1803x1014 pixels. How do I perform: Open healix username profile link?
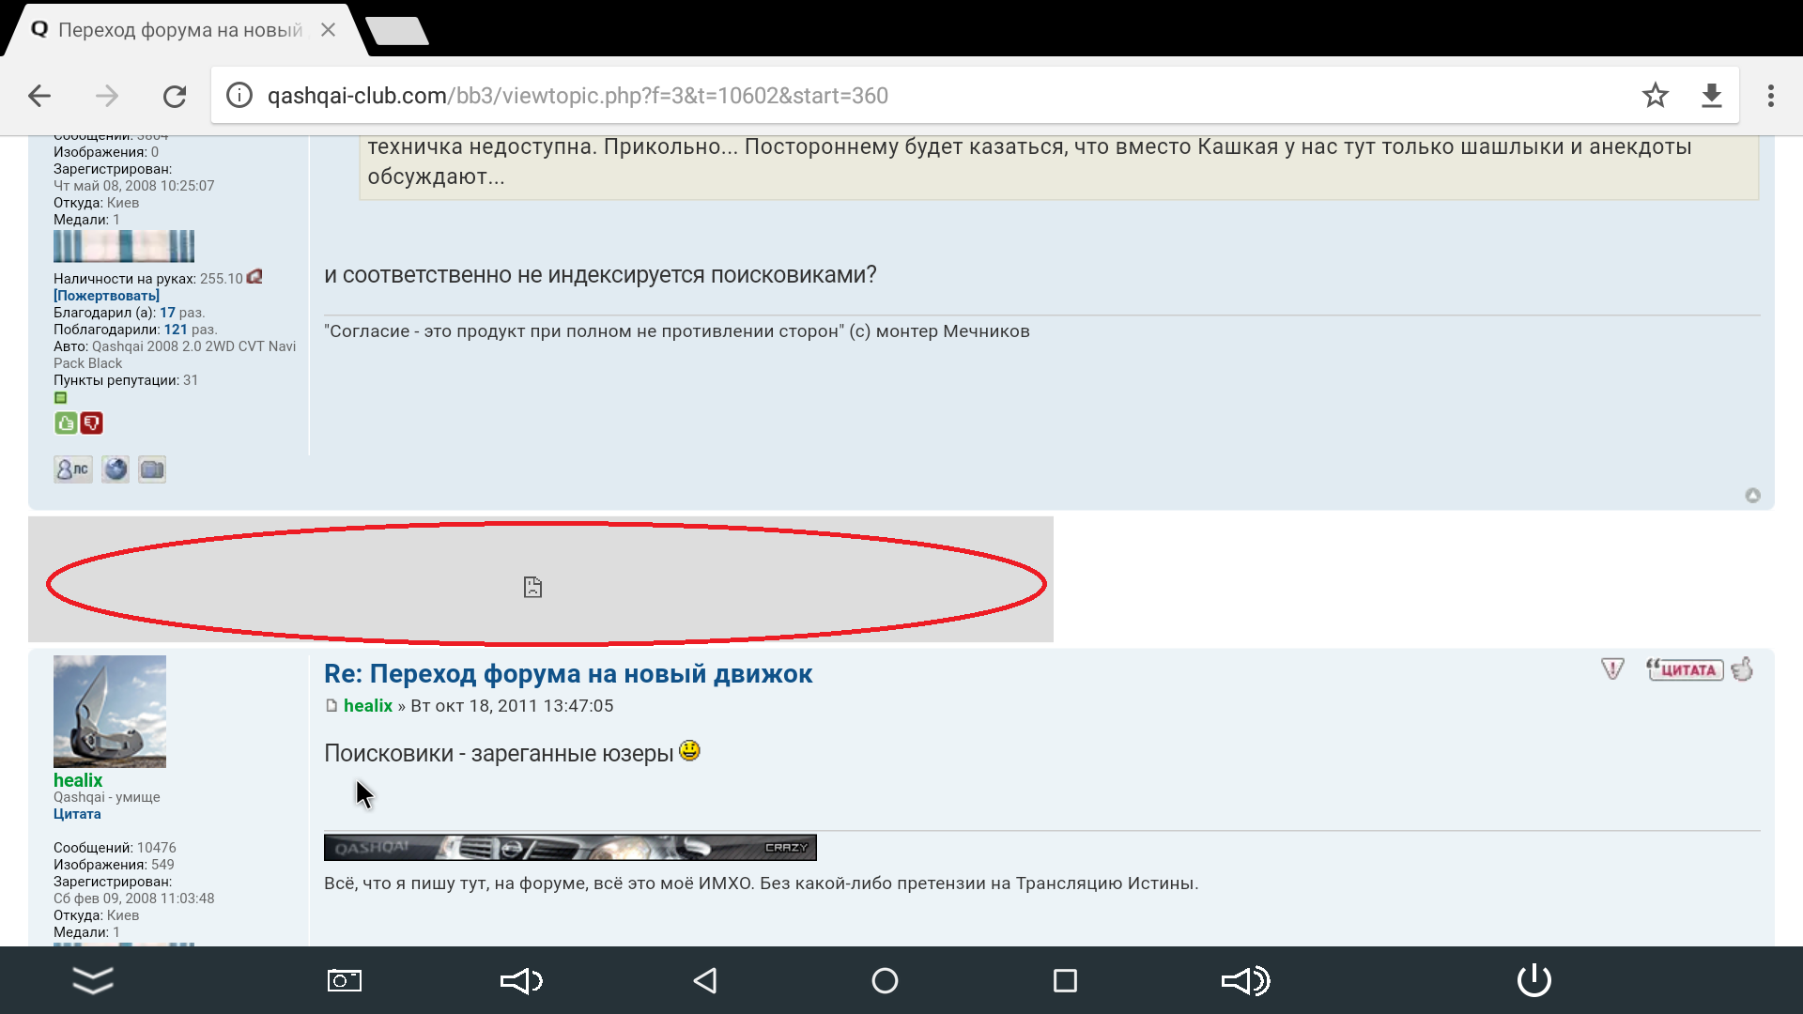[x=78, y=780]
